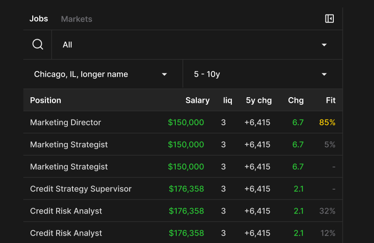
Task: Select the Marketing Director row
Action: [65, 122]
